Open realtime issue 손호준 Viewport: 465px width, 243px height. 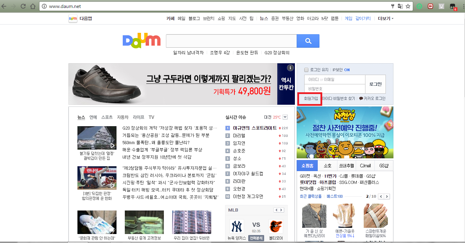[x=239, y=151]
